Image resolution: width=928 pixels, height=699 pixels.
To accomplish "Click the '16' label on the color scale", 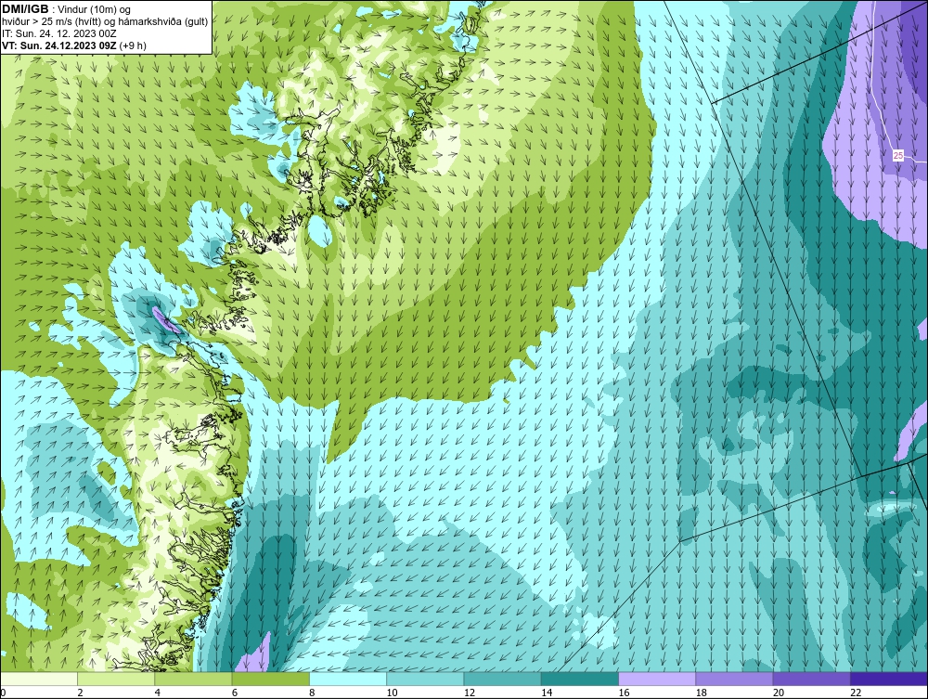I will [624, 693].
